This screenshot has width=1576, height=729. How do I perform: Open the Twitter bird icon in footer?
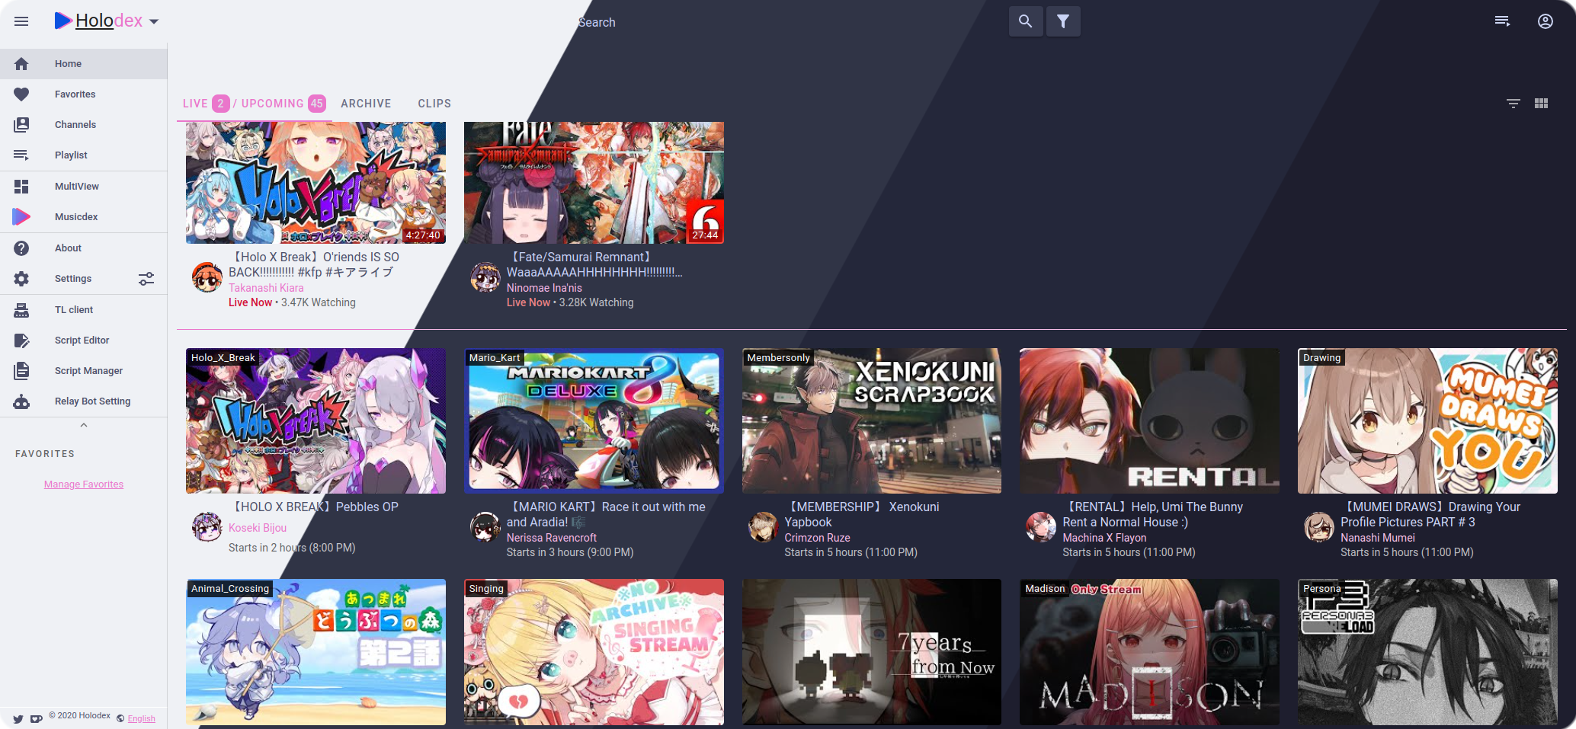coord(18,718)
